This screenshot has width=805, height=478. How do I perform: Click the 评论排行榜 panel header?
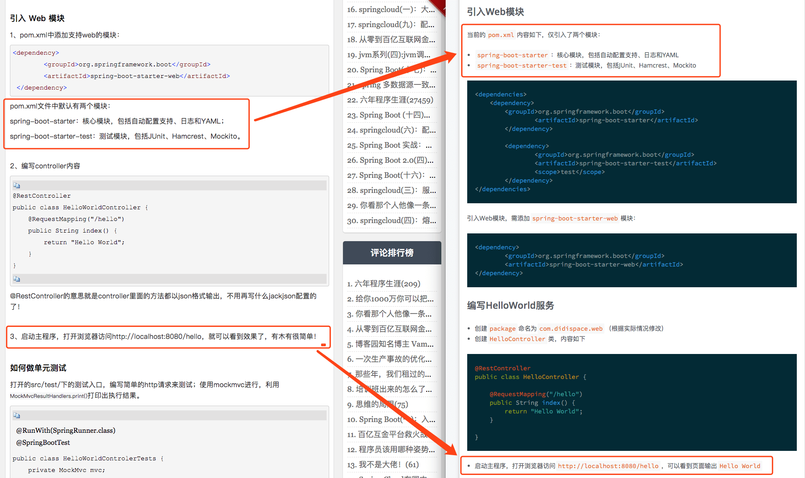(392, 253)
